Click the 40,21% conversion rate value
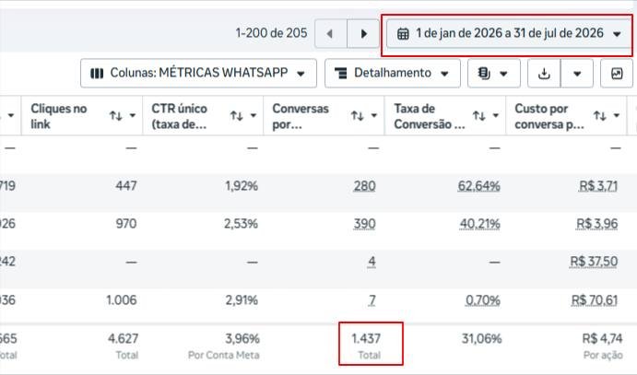The height and width of the screenshot is (375, 637). point(479,224)
